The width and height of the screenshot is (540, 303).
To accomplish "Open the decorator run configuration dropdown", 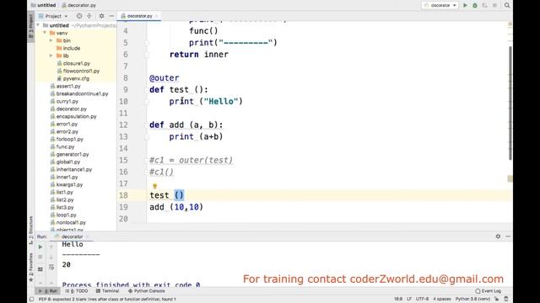I will [x=440, y=5].
